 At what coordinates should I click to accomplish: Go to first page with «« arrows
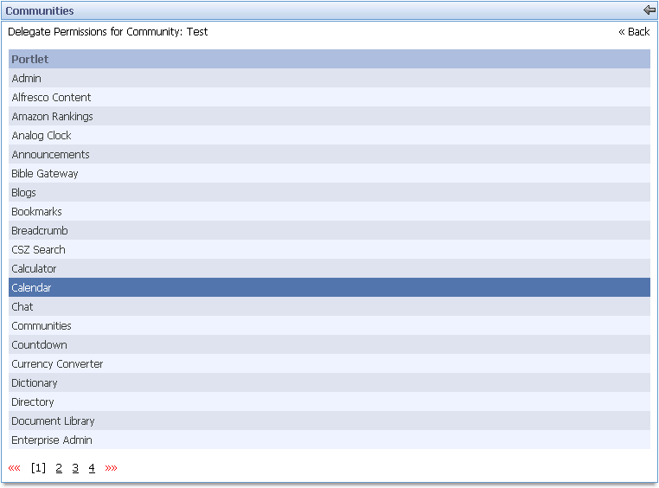15,468
